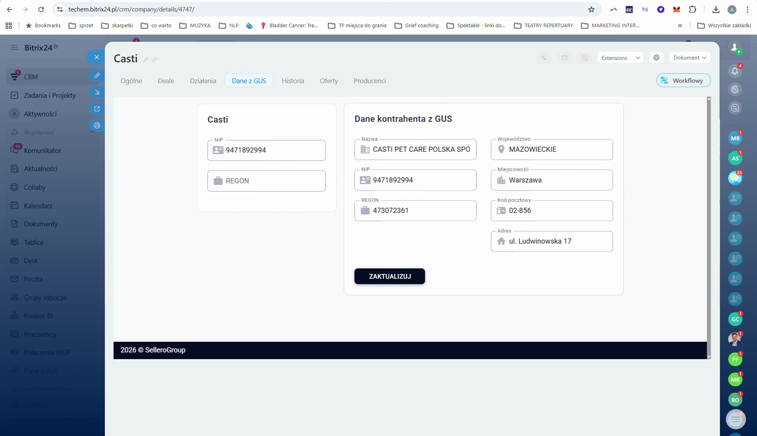Open the MUZYKA bookmarks folder
Viewport: 757px width, 436px height.
(x=195, y=25)
